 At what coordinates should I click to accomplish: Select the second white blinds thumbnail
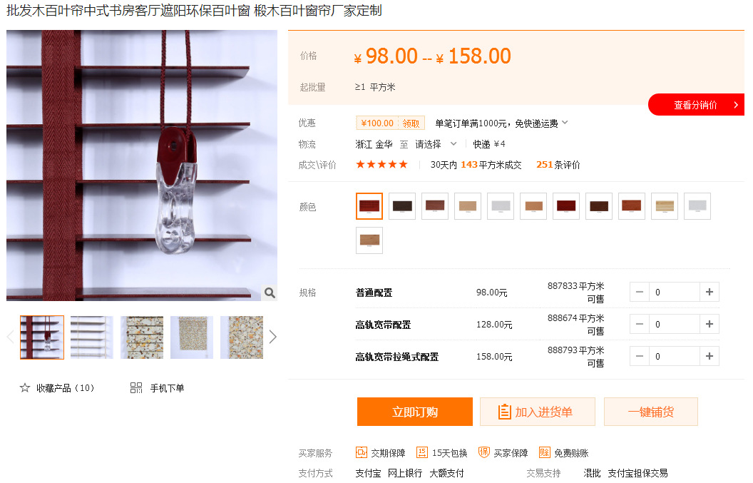tap(92, 337)
